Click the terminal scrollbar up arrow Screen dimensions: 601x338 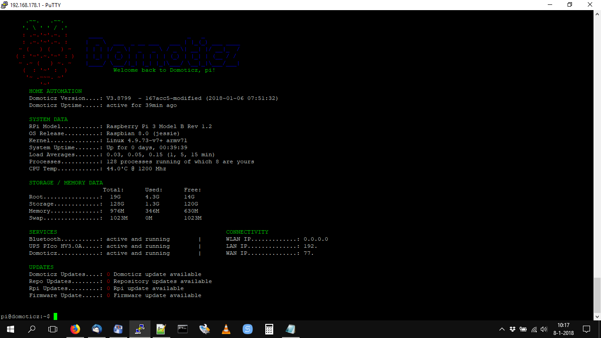tap(597, 14)
